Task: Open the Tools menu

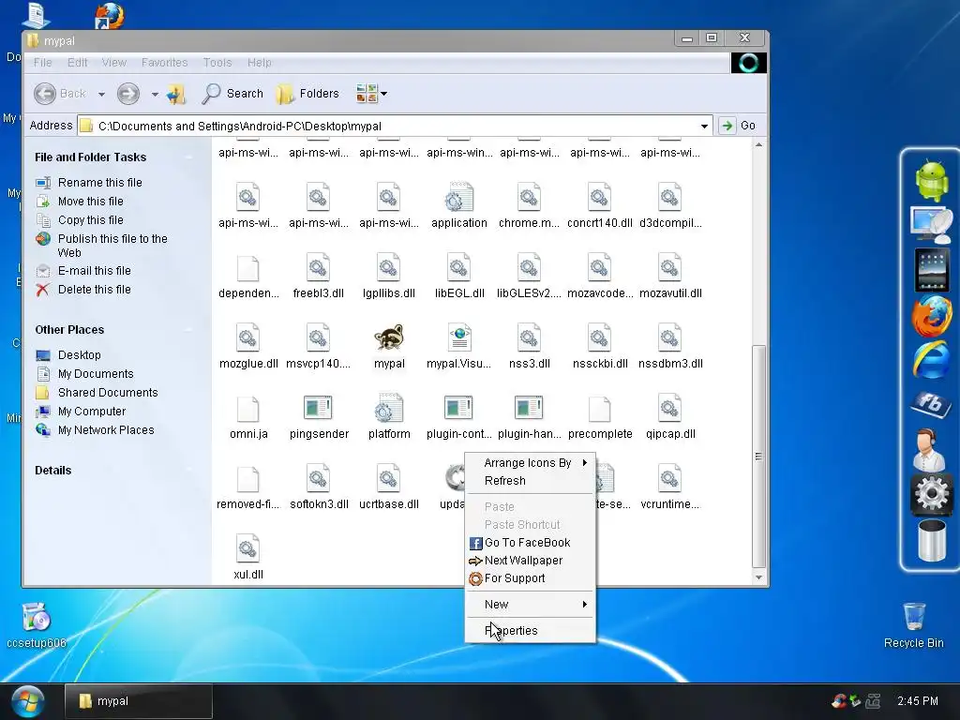Action: tap(217, 63)
